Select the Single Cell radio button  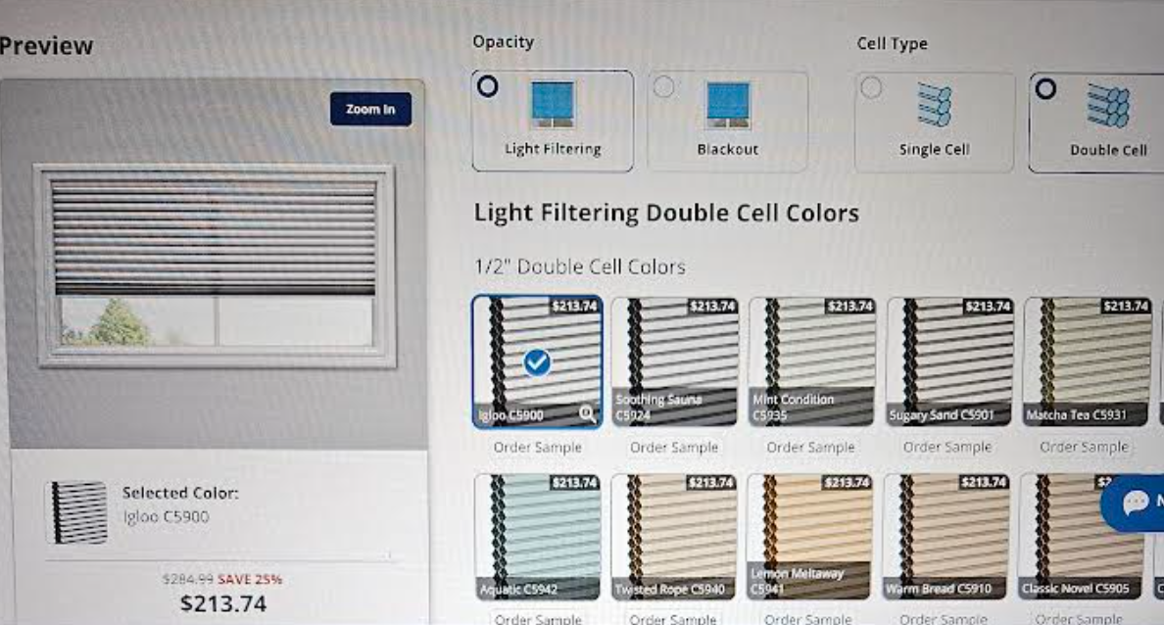(870, 88)
